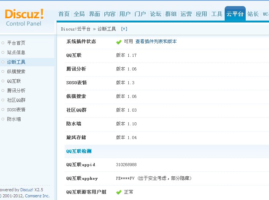Select the 群组 tab

[171, 14]
